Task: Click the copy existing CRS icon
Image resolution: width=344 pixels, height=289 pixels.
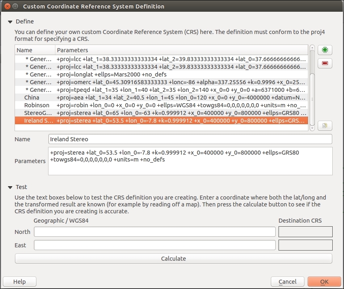Action: pyautogui.click(x=325, y=126)
